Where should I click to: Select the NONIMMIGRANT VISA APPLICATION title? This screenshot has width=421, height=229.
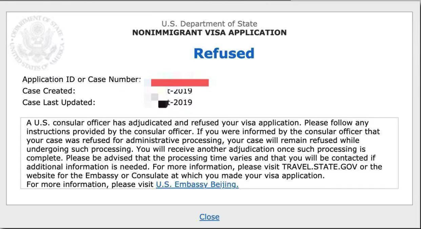(209, 32)
